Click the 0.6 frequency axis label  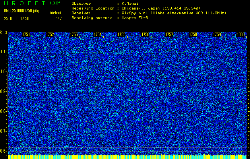4,151
